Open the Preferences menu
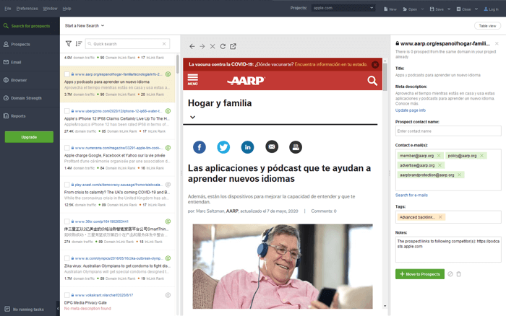Viewport: 506px width, 316px height. (x=27, y=9)
